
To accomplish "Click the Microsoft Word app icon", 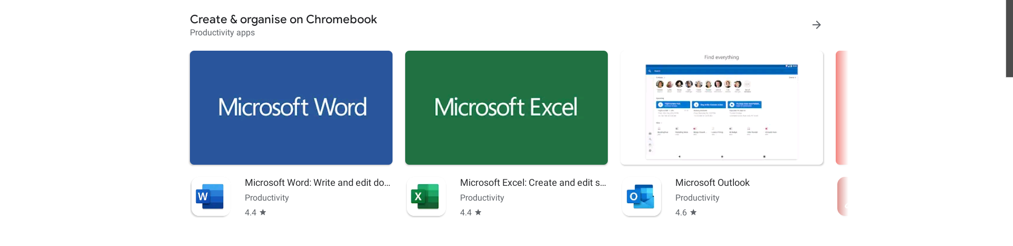I will pyautogui.click(x=211, y=197).
